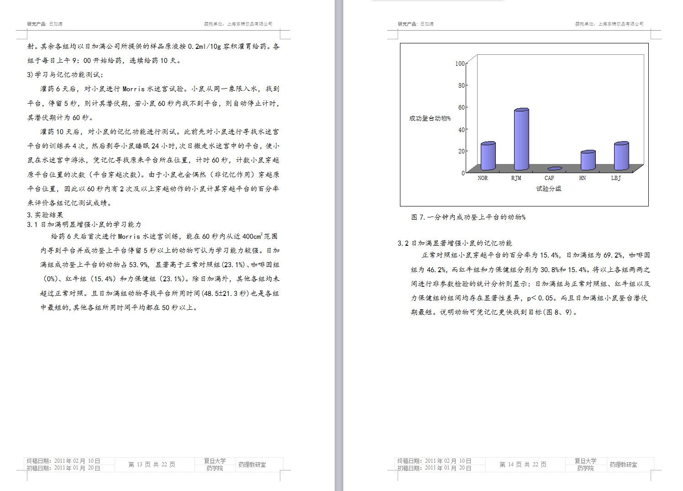
Task: Click 复旦大学 药学院 in the page 14 footer
Action: point(585,465)
